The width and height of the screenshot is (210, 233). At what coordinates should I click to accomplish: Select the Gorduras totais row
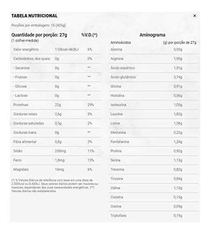coord(56,114)
